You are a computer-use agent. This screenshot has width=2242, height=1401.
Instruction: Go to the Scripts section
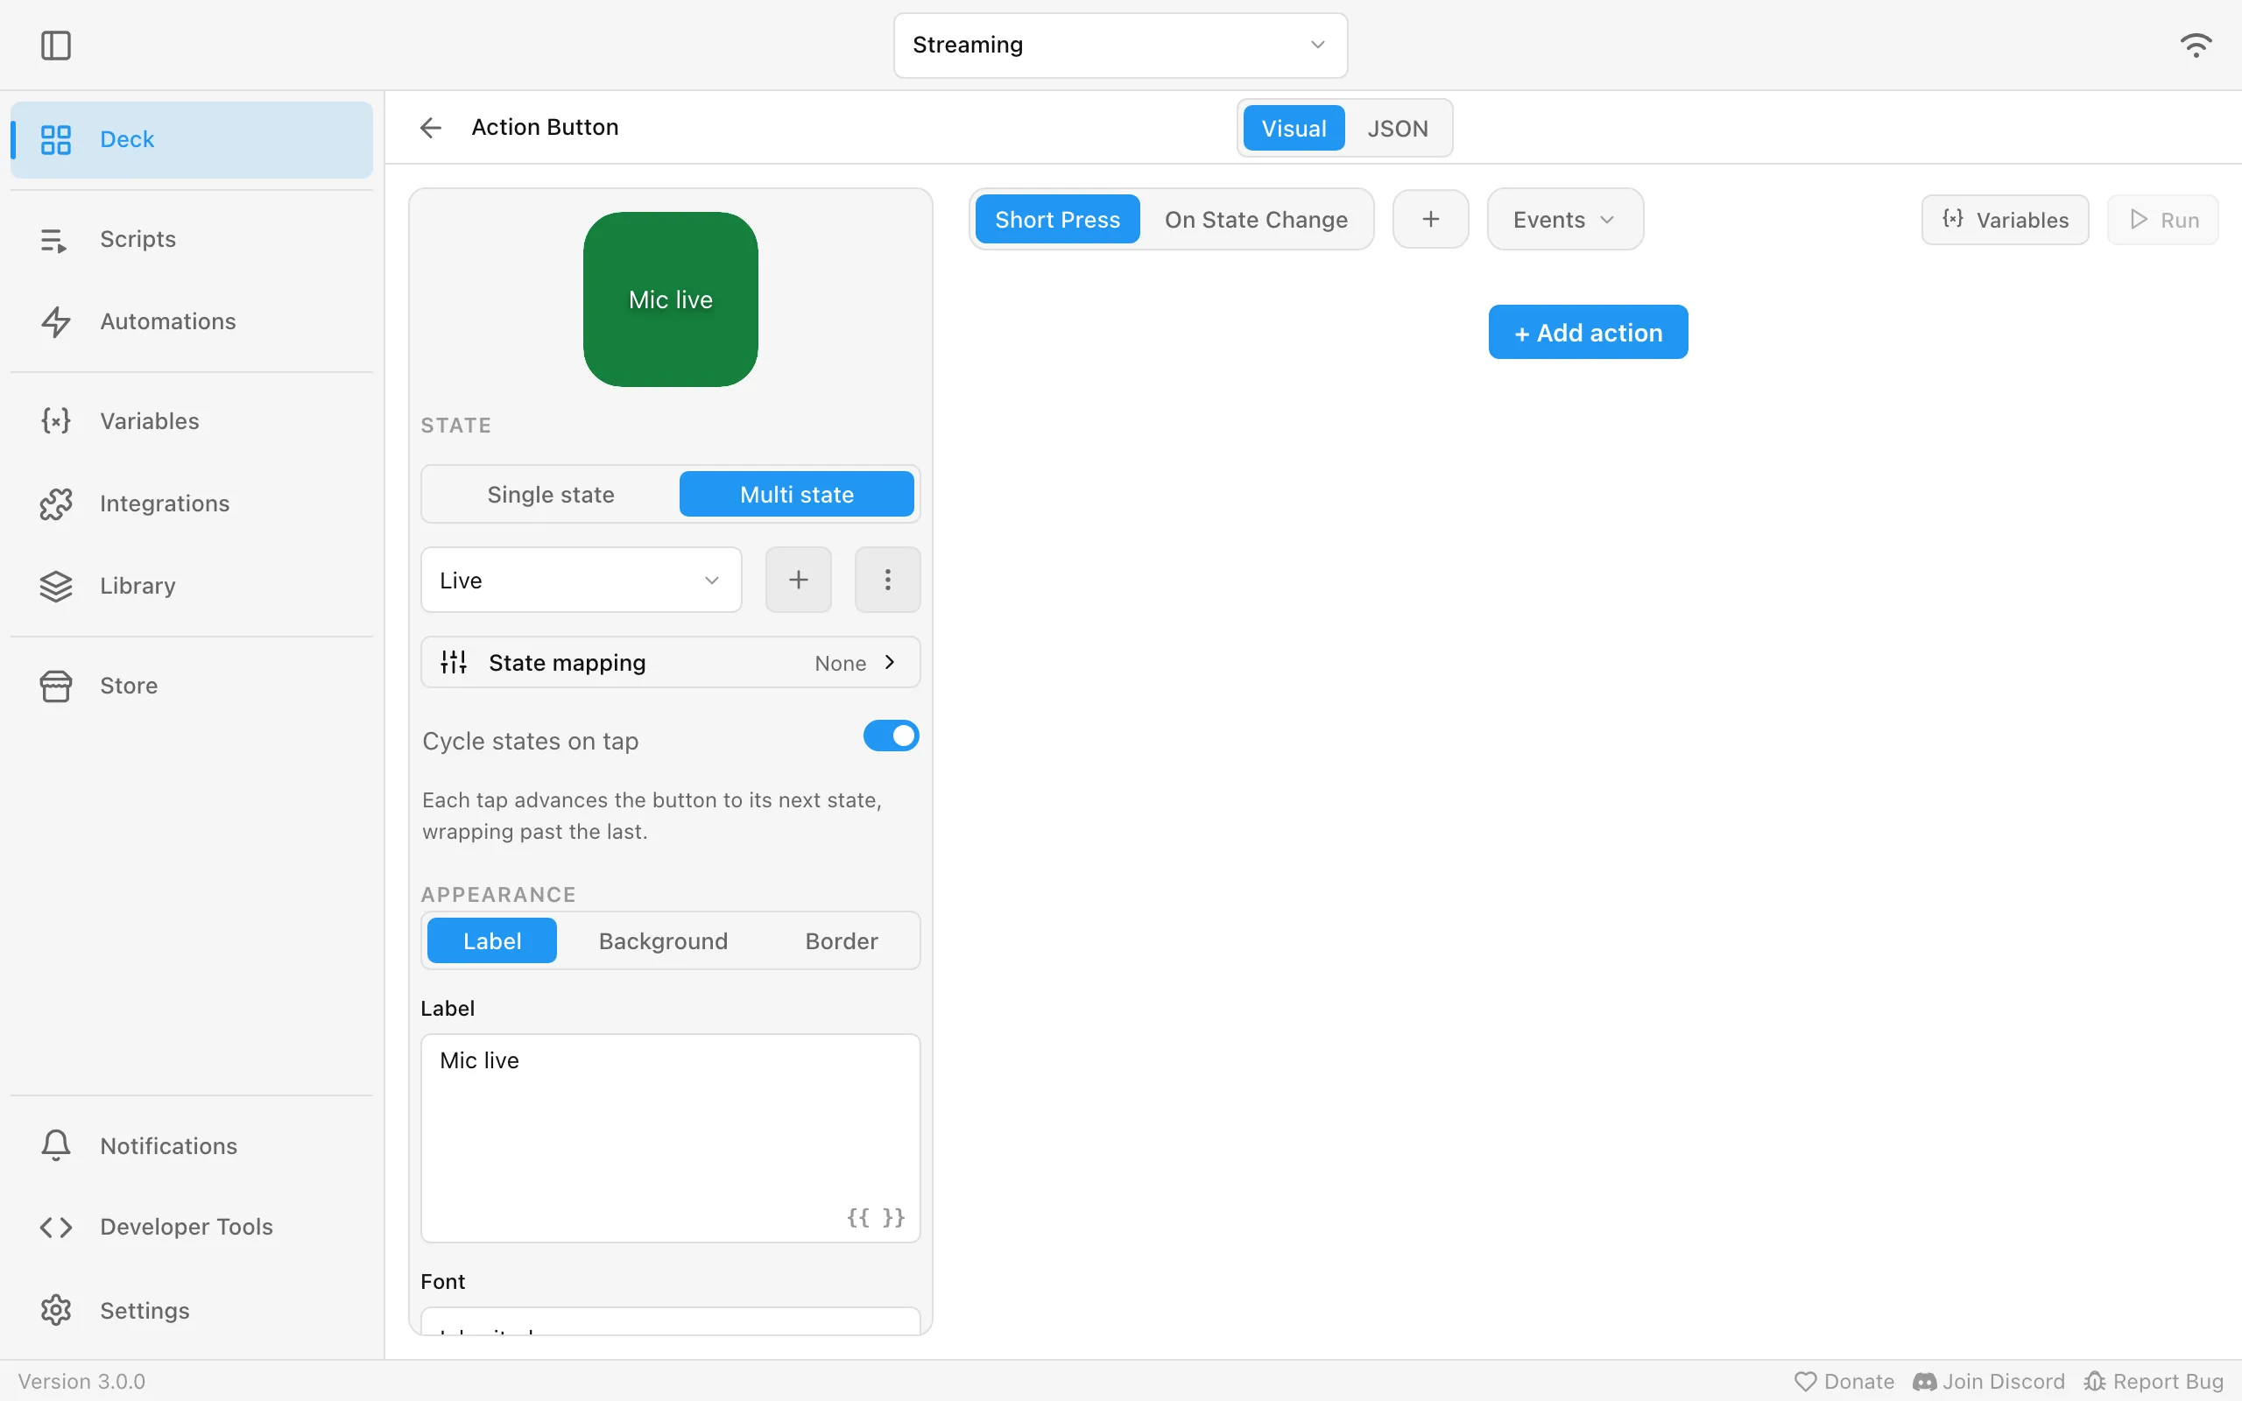[192, 239]
